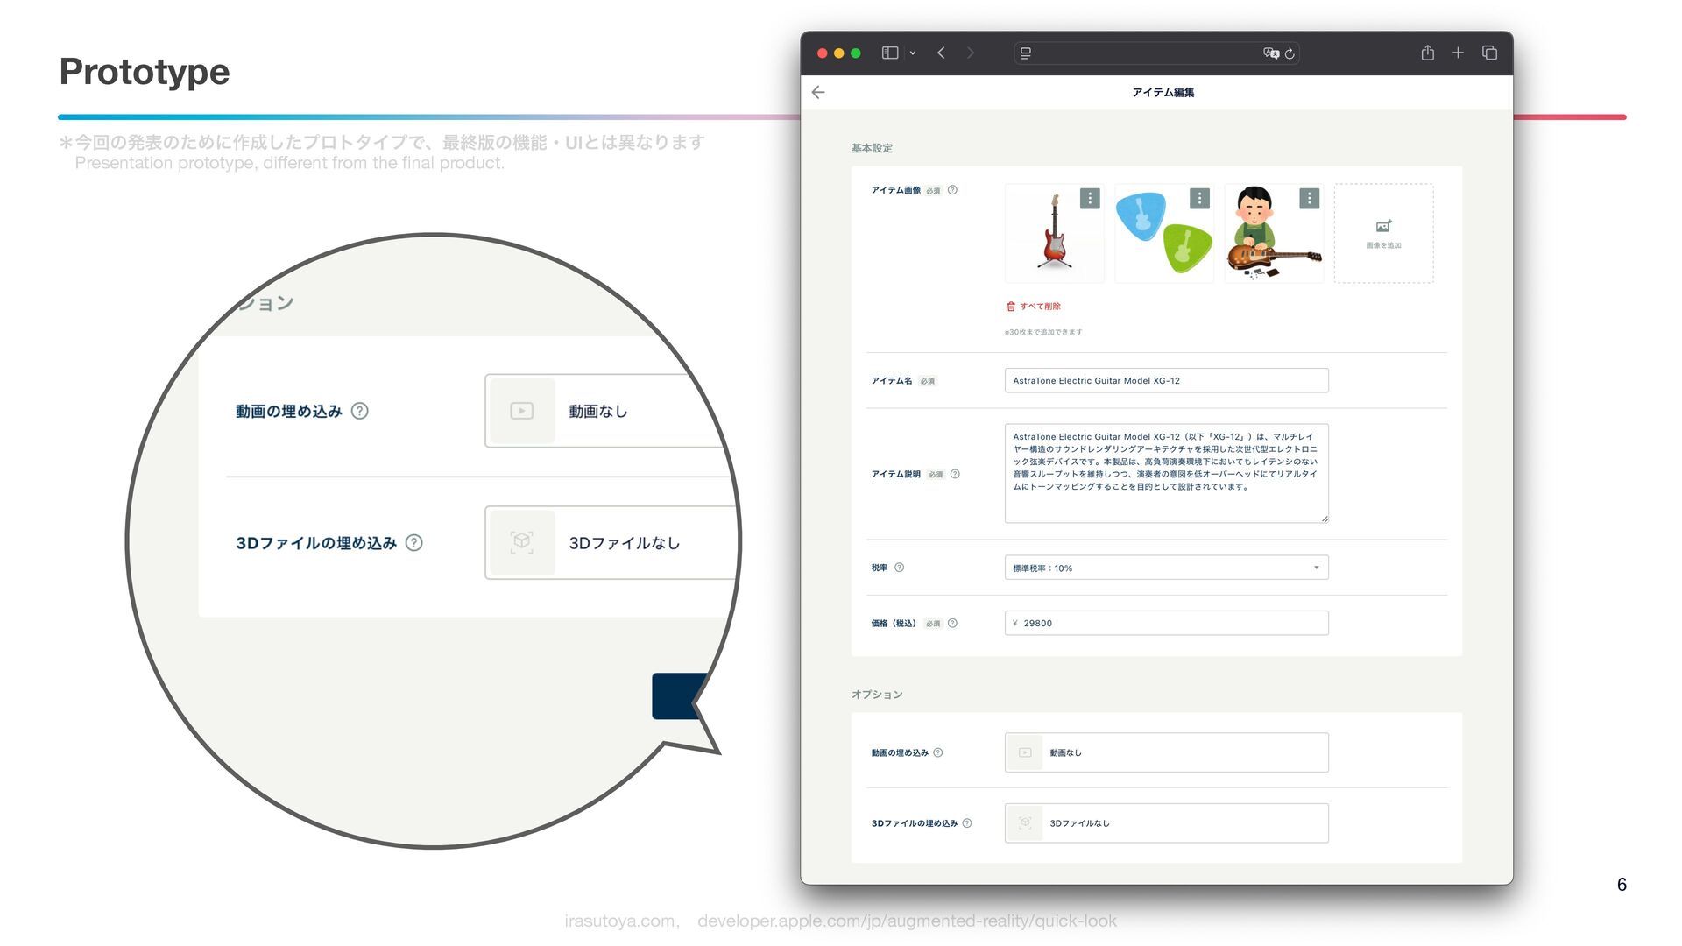Show Safari tab overview

point(1489,53)
